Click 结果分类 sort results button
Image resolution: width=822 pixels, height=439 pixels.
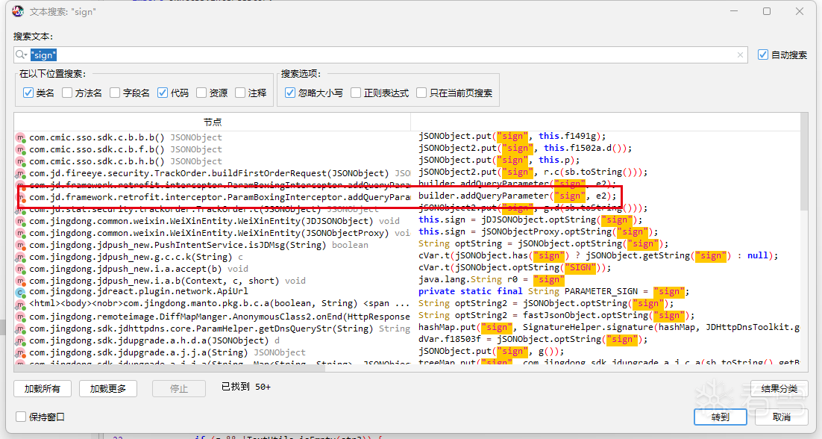(779, 389)
